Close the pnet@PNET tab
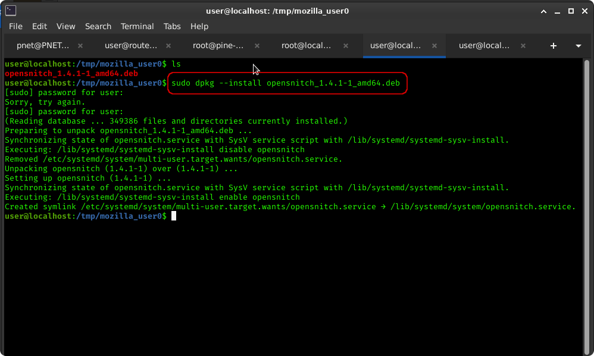 point(80,46)
